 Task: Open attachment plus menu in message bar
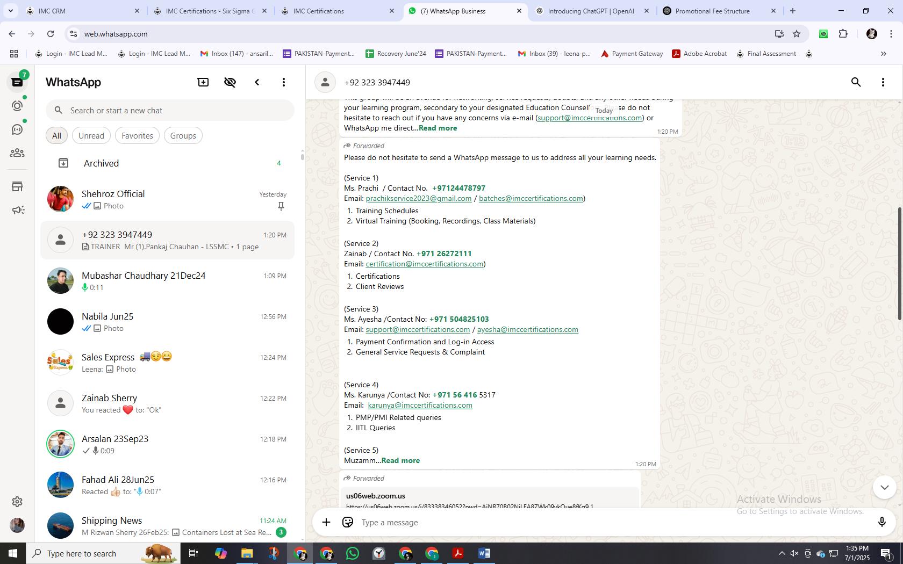[x=326, y=522]
